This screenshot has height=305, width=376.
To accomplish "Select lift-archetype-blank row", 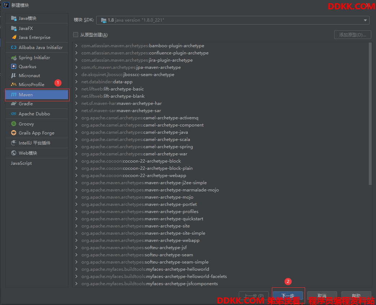I will coord(220,96).
